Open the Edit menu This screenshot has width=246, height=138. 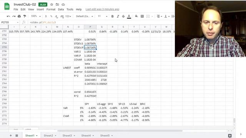[x=23, y=9]
